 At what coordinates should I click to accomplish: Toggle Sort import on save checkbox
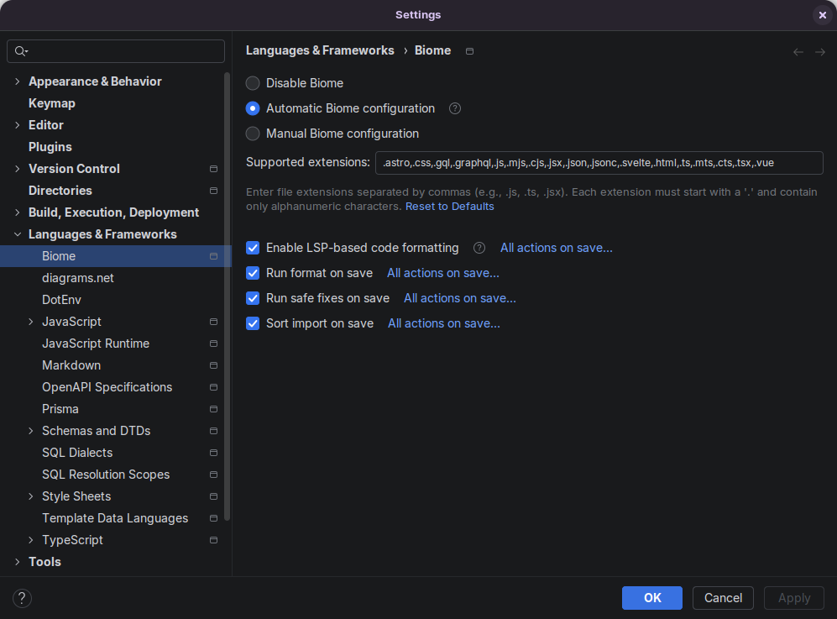pos(253,323)
